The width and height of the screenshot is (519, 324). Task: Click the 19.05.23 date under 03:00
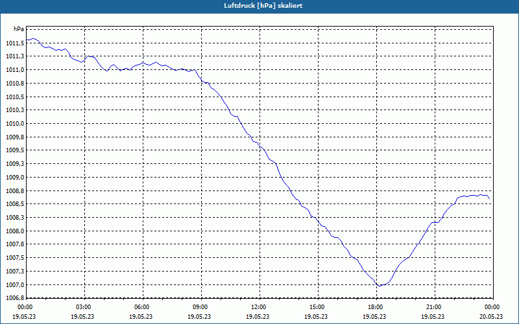(x=83, y=317)
